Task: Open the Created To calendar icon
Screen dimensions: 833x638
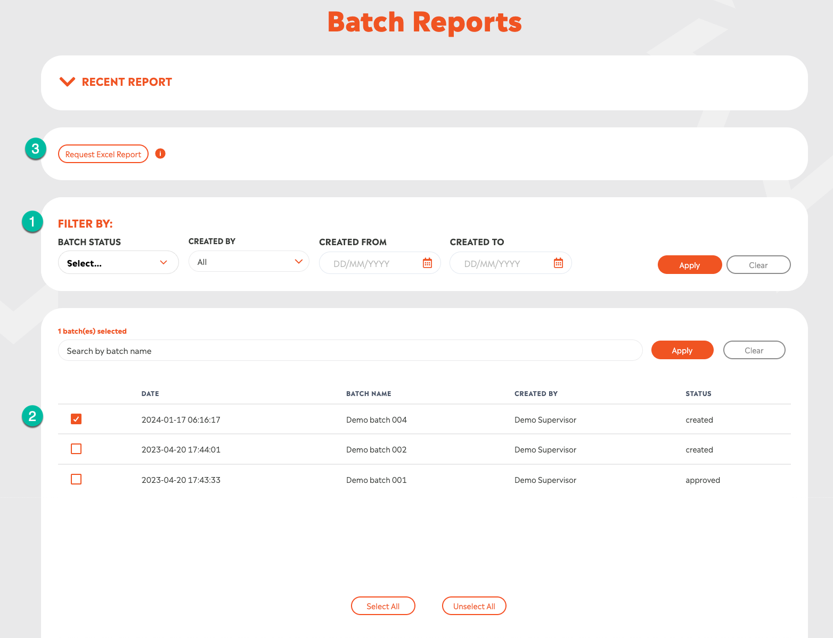Action: coord(558,263)
